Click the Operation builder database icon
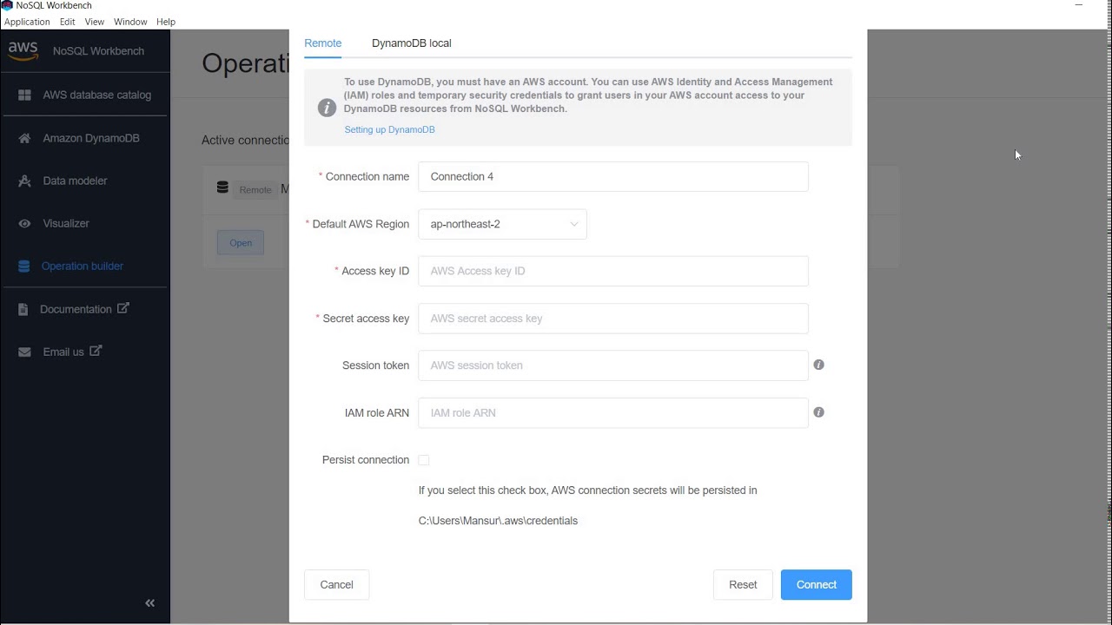This screenshot has height=625, width=1112. pos(23,266)
